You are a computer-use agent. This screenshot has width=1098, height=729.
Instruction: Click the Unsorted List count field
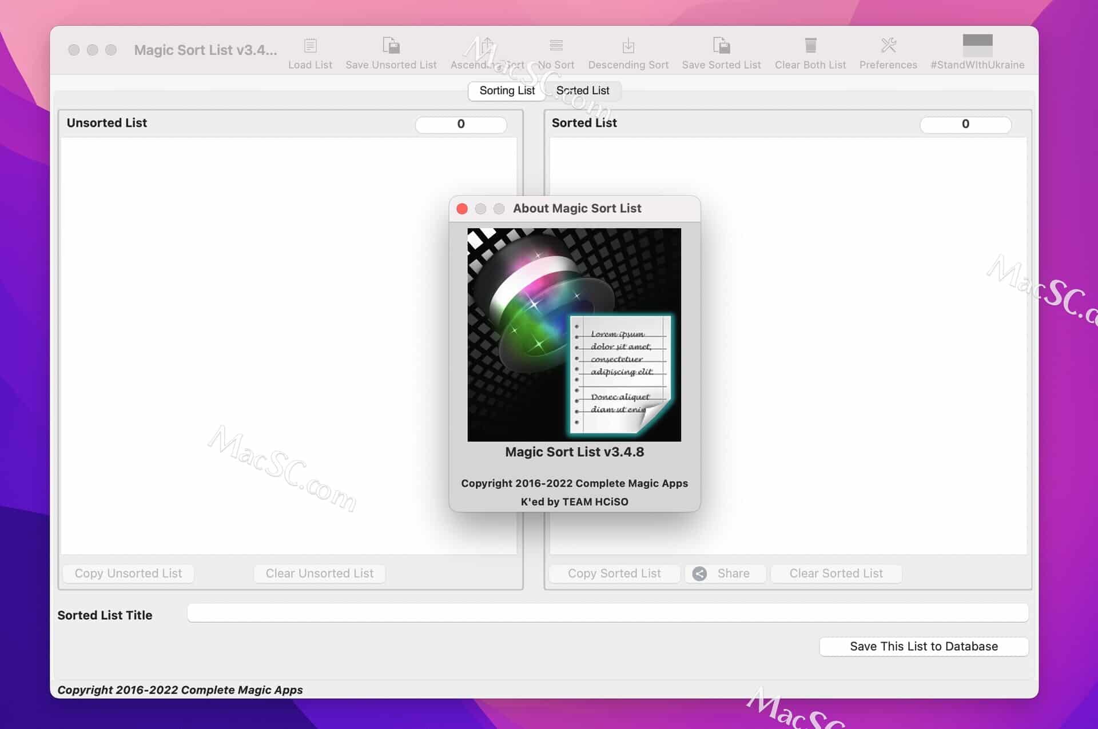(x=461, y=124)
